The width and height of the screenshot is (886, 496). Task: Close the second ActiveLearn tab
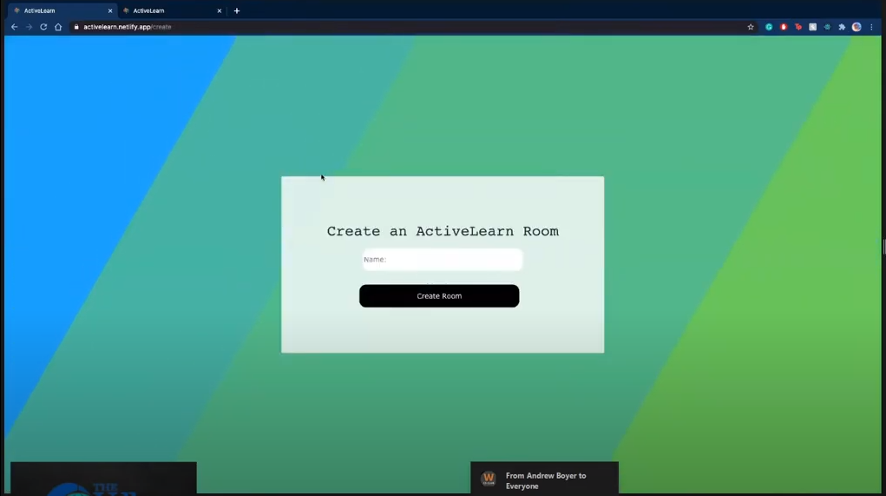[220, 10]
